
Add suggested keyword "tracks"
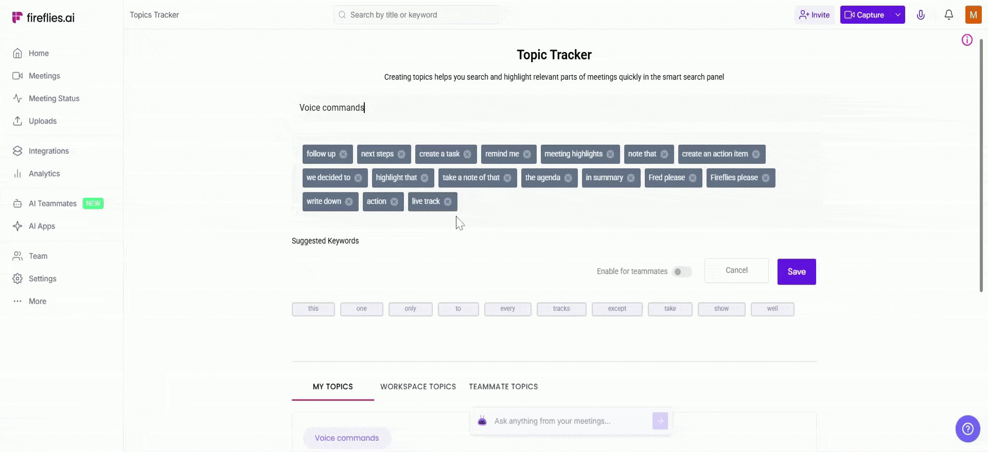[561, 309]
